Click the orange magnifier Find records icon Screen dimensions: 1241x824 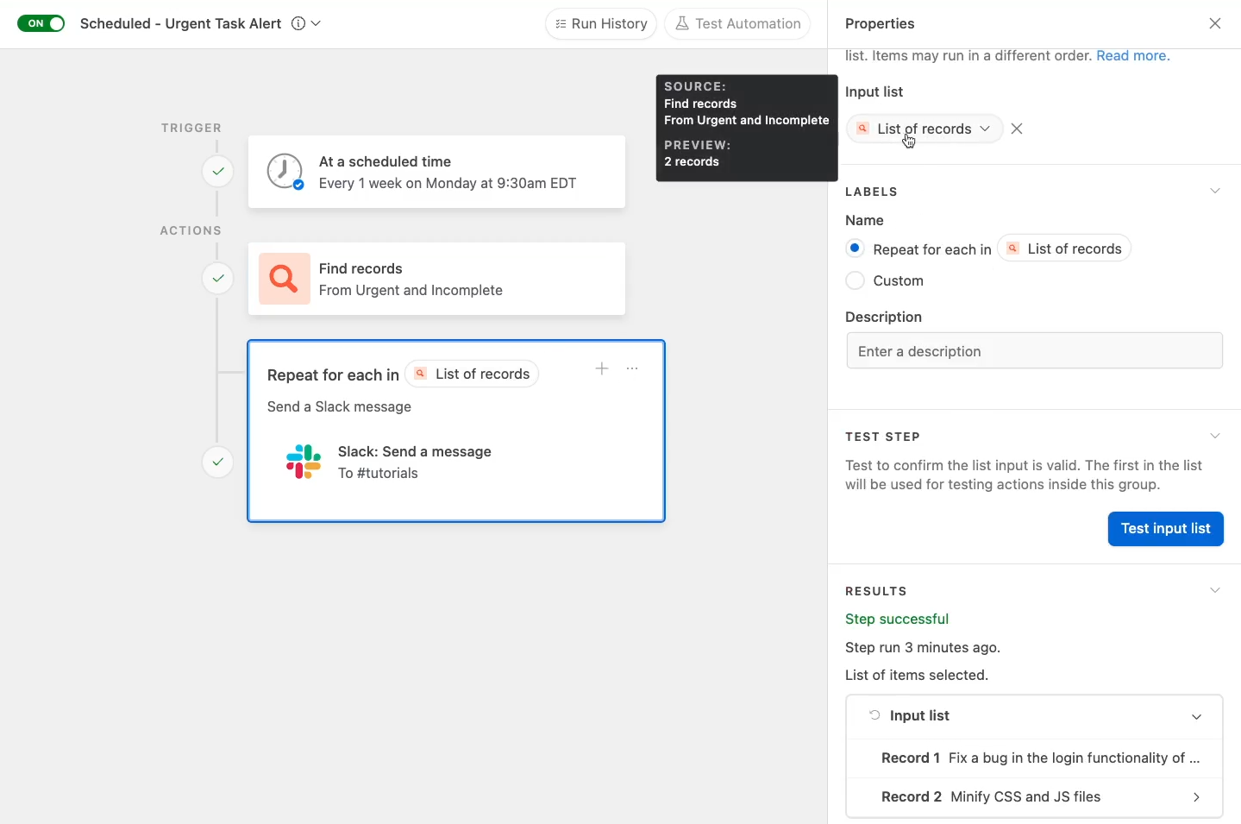(x=285, y=279)
